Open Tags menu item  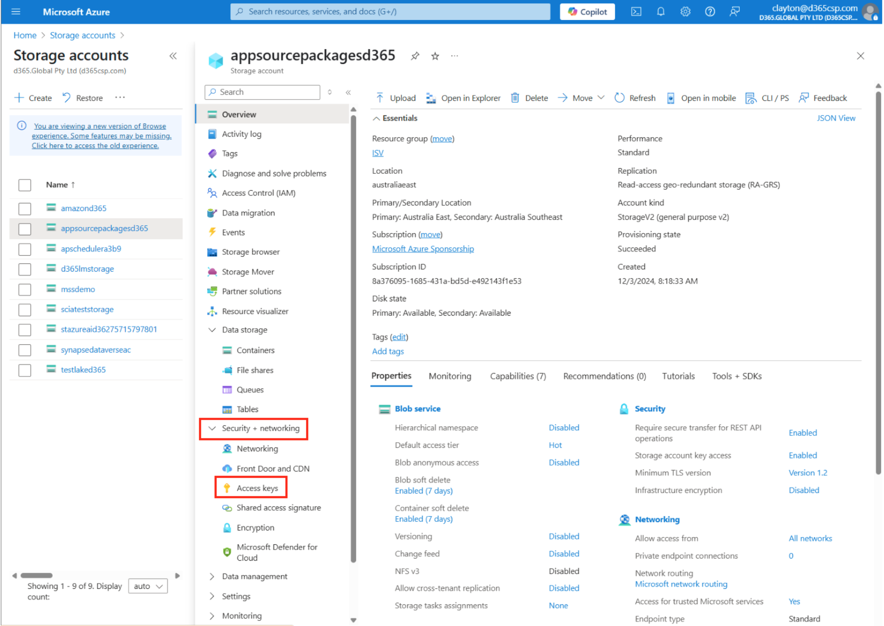point(229,153)
